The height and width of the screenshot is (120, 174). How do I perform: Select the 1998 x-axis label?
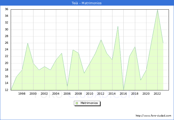22,94
